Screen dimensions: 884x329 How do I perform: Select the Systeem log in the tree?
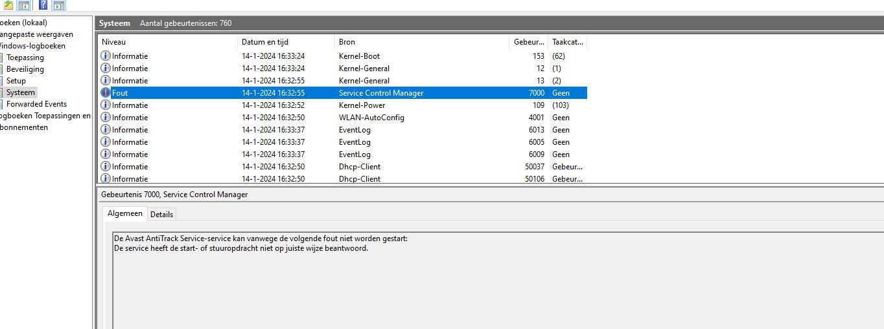click(21, 92)
